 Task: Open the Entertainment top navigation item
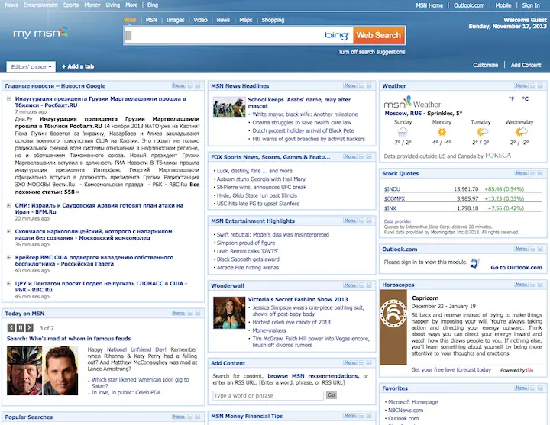[x=40, y=5]
